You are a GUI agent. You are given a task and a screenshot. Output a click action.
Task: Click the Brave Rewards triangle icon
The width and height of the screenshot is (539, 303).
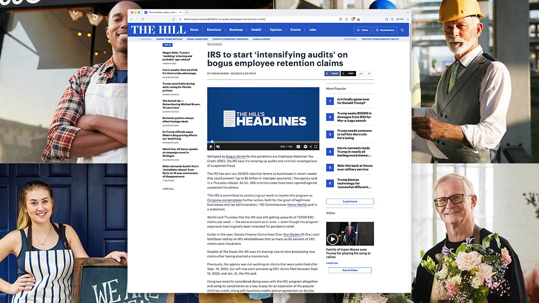tap(358, 19)
